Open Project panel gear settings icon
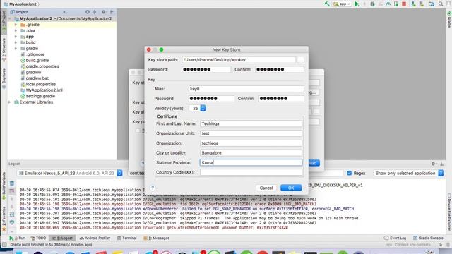452x254 pixels. (104, 12)
